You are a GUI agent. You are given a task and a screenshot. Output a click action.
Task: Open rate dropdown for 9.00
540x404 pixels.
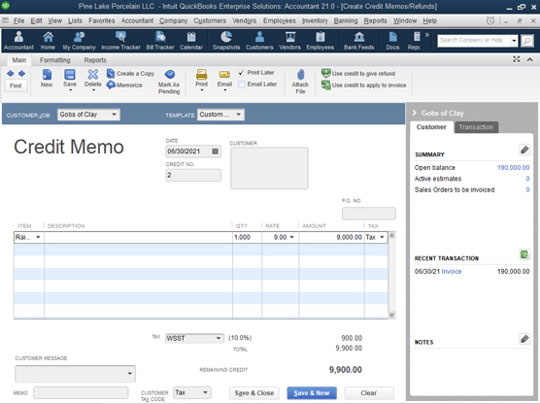click(291, 237)
